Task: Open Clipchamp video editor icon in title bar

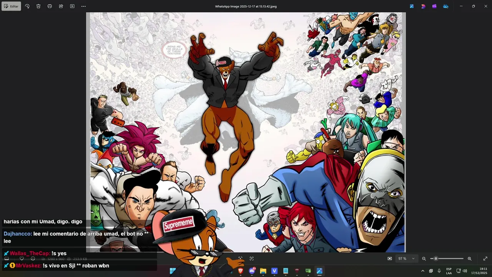Action: (x=434, y=6)
